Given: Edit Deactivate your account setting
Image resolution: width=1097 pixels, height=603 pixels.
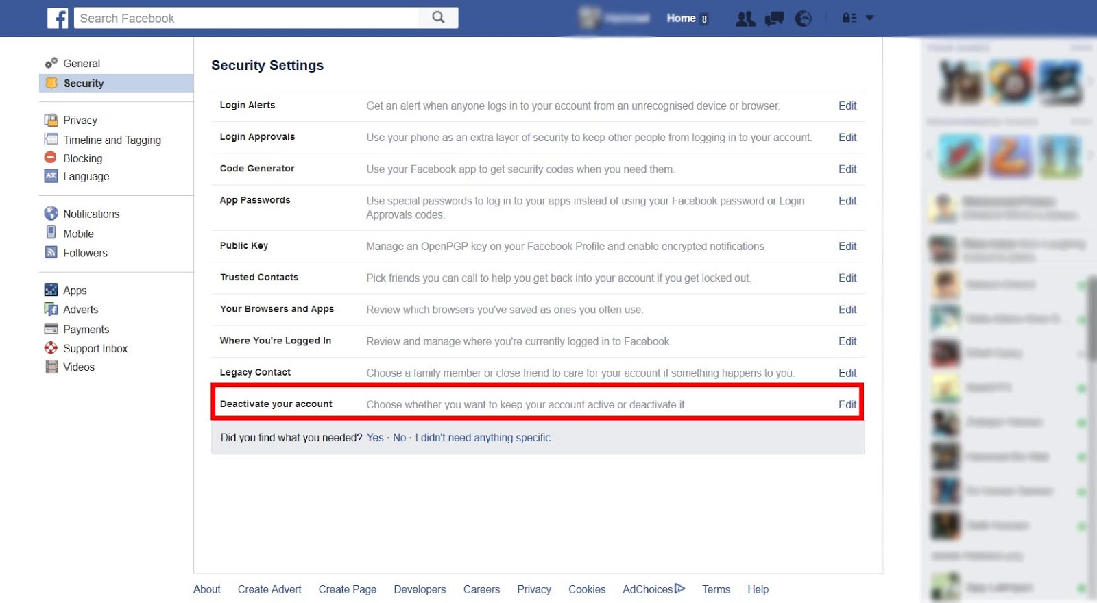Looking at the screenshot, I should [x=847, y=404].
